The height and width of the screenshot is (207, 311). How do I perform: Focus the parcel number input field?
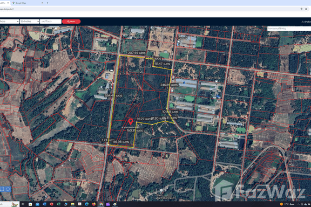click(51, 22)
